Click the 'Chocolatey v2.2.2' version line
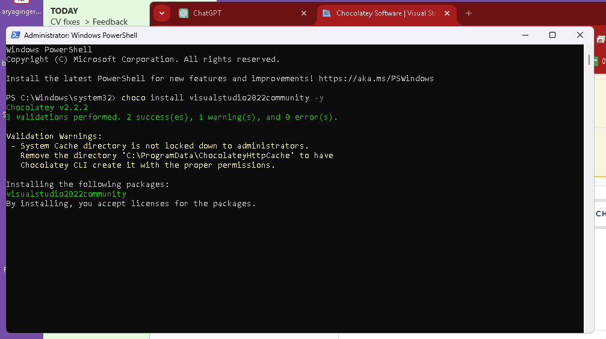 click(47, 108)
